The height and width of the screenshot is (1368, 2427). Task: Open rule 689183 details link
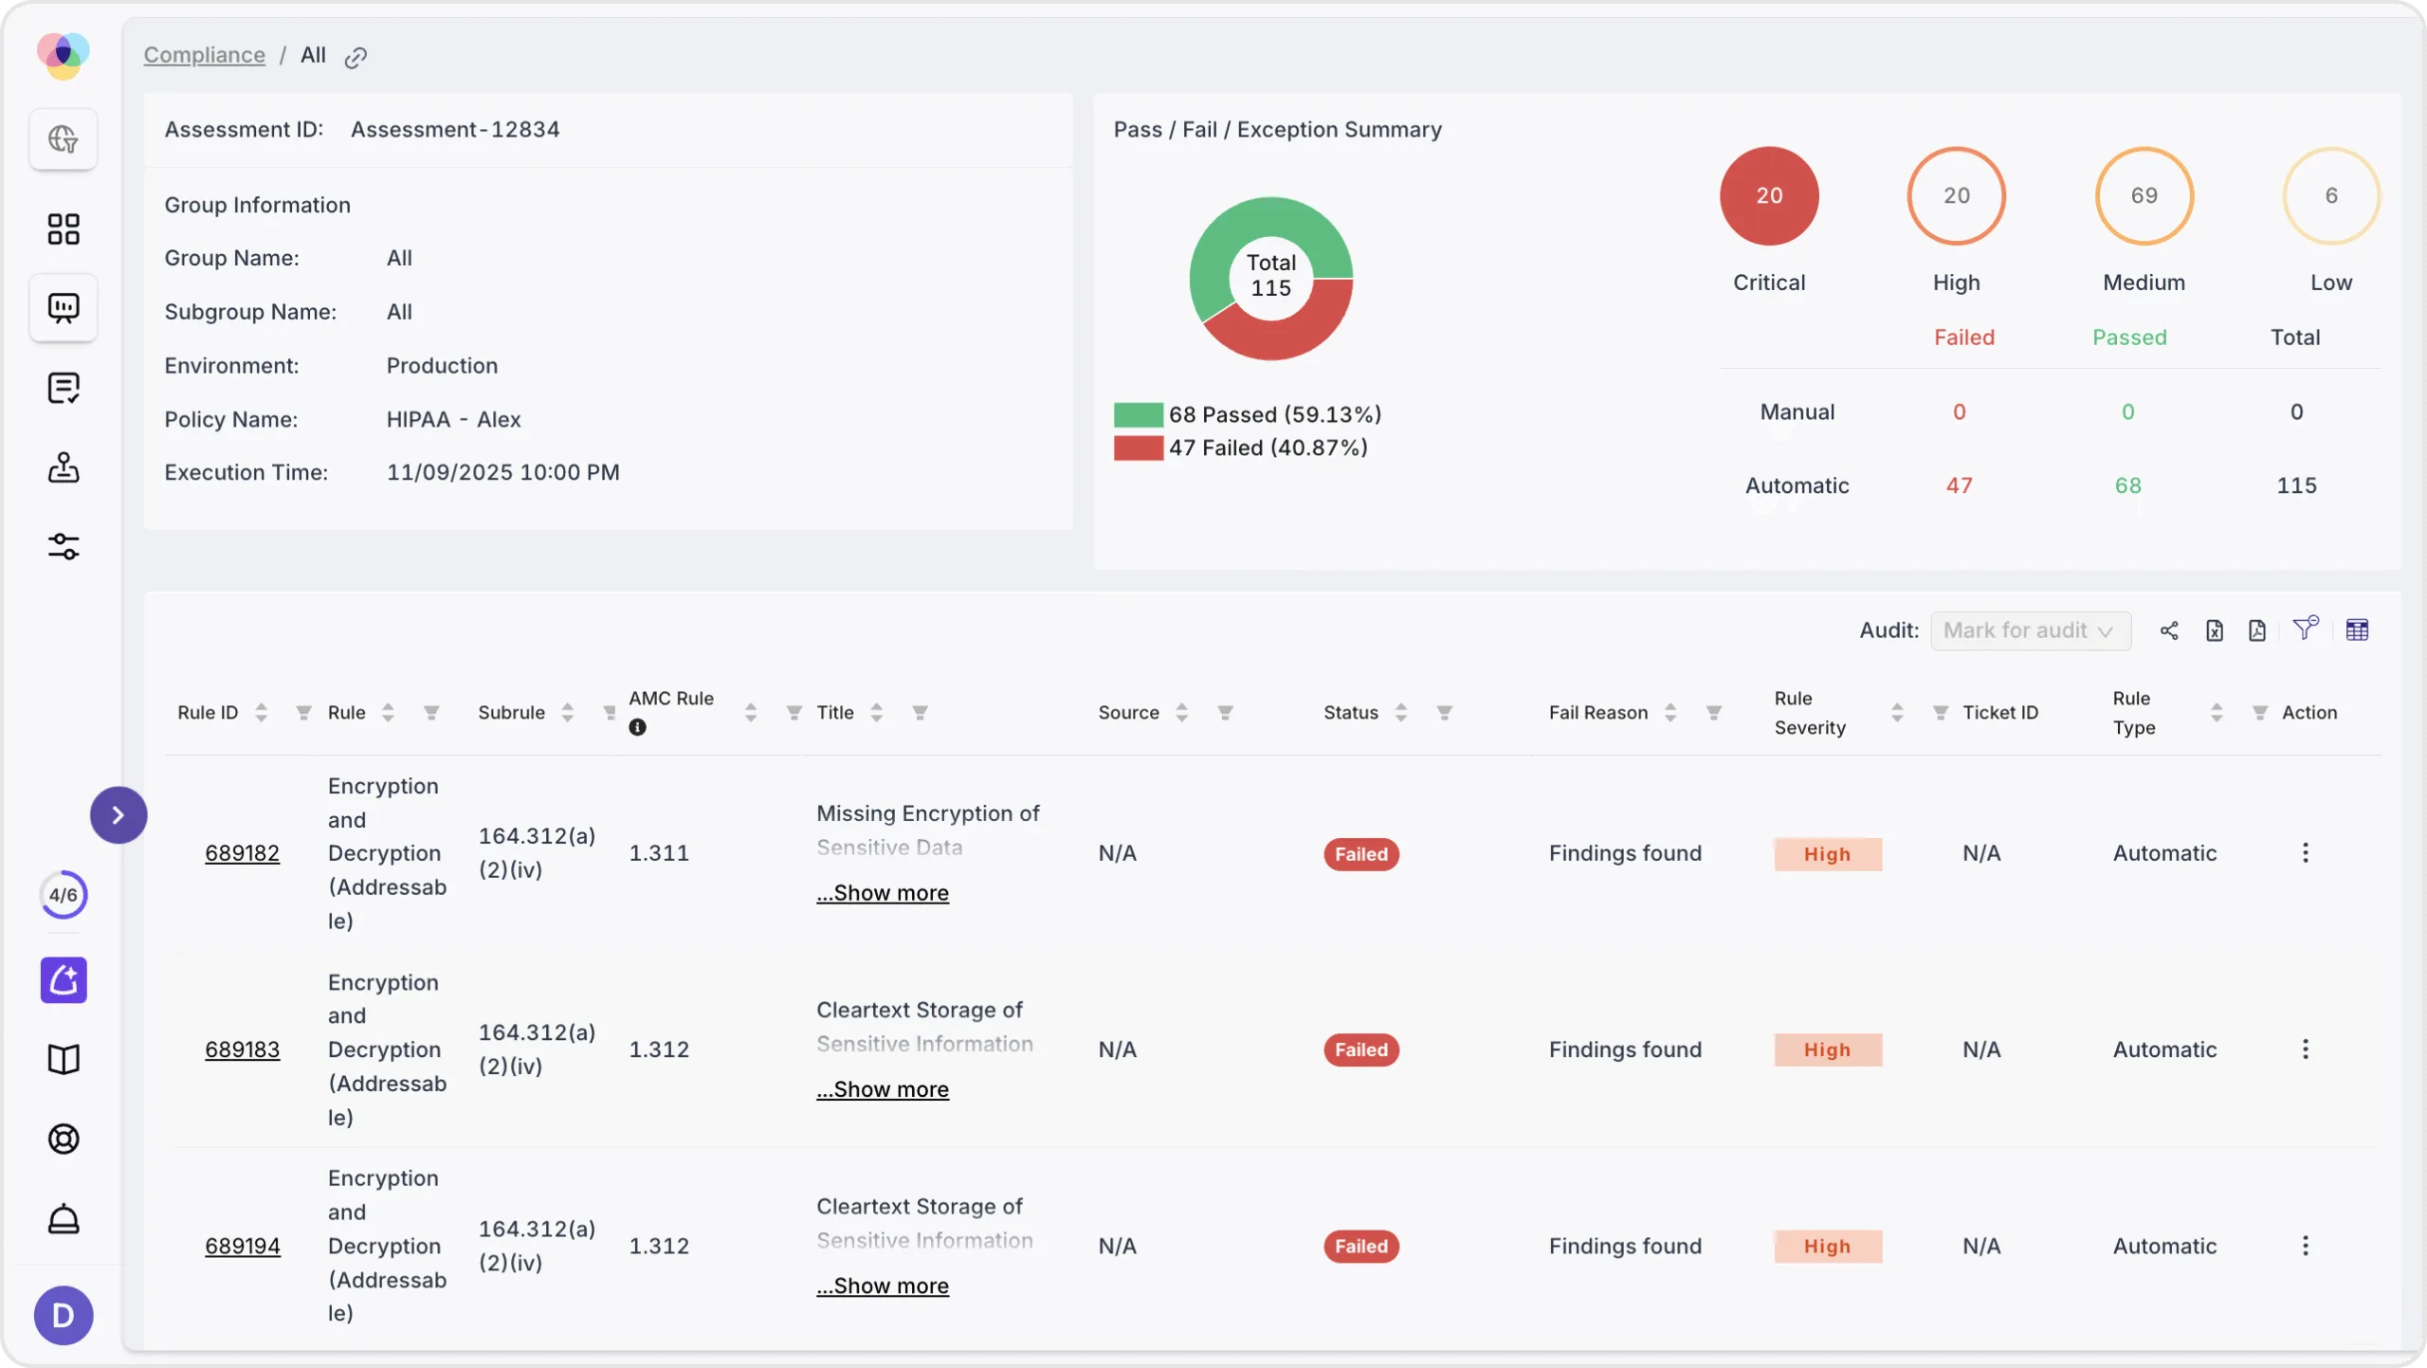[x=243, y=1049]
